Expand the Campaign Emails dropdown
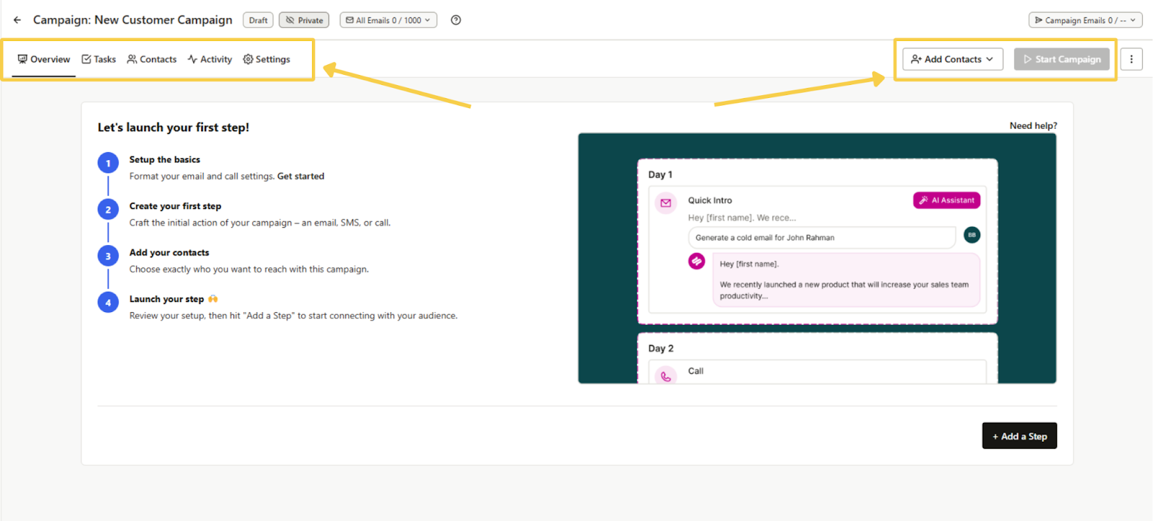The height and width of the screenshot is (521, 1153). [x=1085, y=20]
